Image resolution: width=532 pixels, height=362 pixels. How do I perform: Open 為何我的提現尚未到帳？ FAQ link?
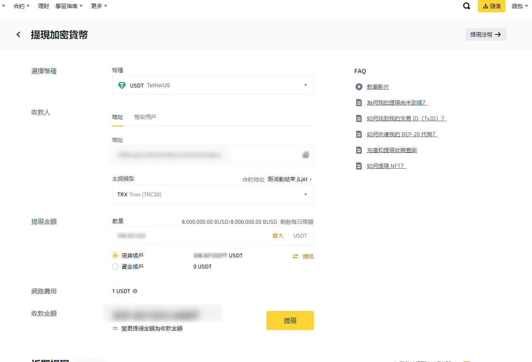point(397,103)
